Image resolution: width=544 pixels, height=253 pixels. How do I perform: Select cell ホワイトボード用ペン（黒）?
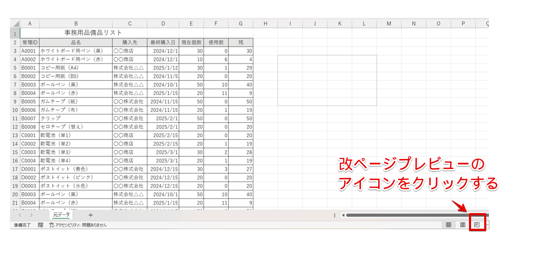76,51
